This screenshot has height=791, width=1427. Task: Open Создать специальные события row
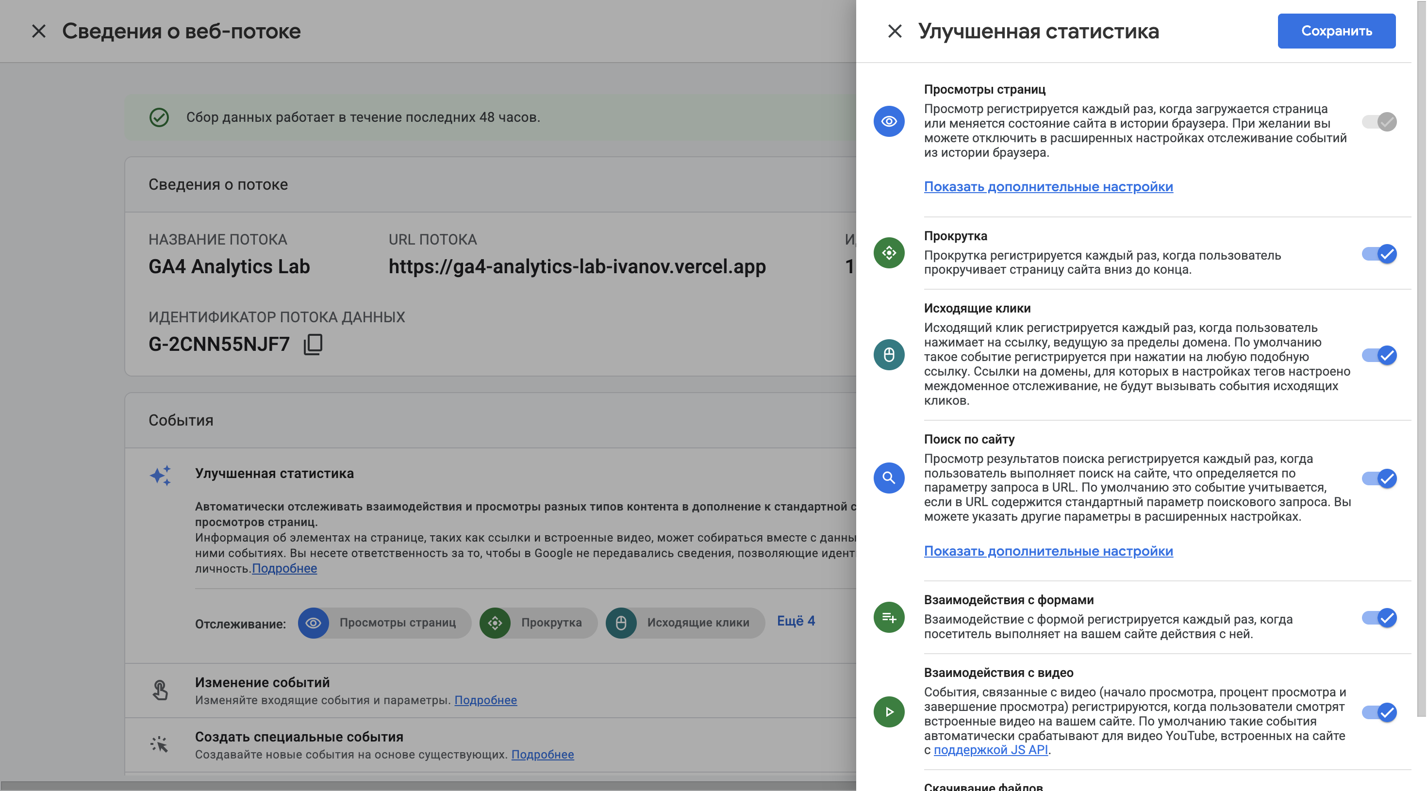click(x=490, y=745)
